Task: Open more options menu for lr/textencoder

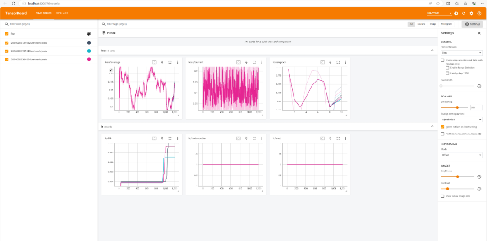Action: (x=262, y=139)
